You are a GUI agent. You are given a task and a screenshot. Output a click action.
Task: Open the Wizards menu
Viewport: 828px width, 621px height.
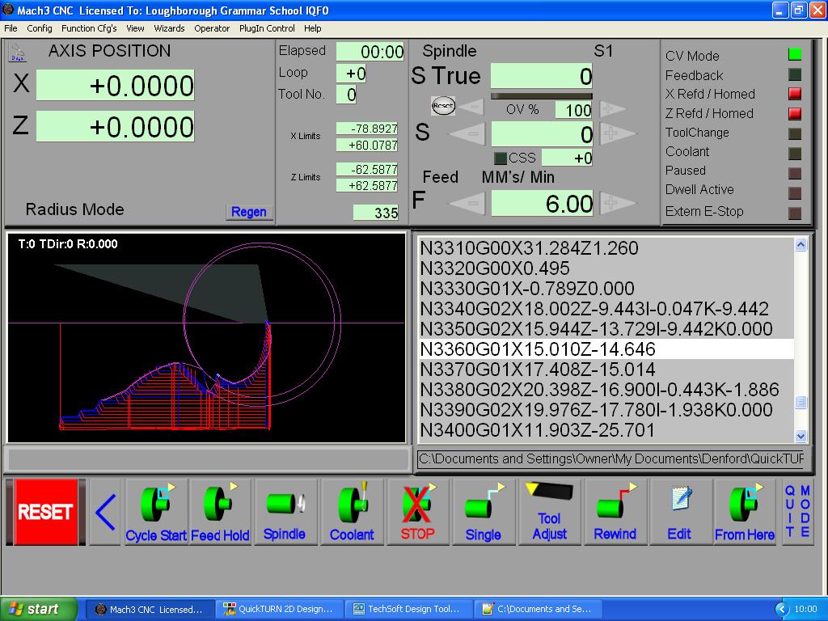tap(170, 28)
